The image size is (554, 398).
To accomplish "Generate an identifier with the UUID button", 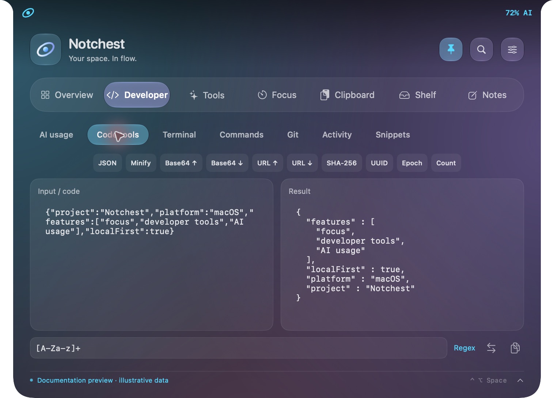I will (x=379, y=163).
